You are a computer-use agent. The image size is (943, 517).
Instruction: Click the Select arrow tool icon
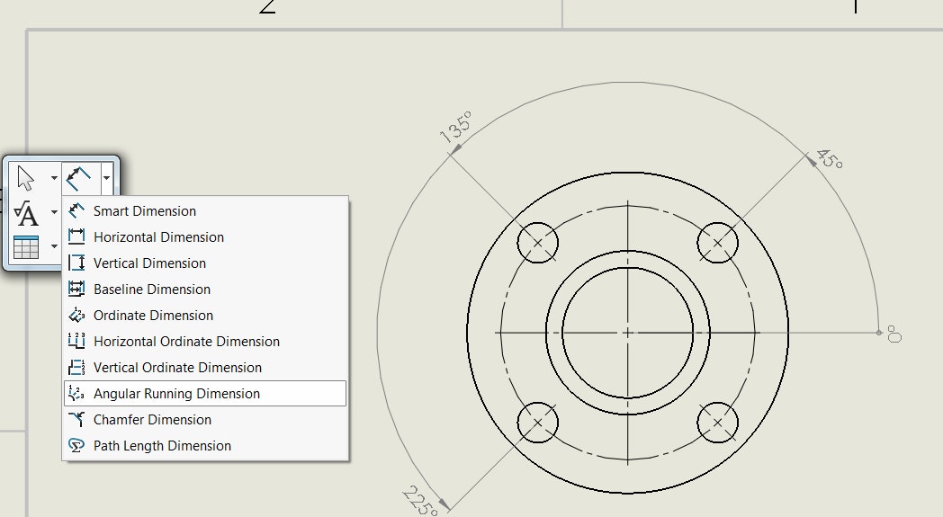(26, 178)
